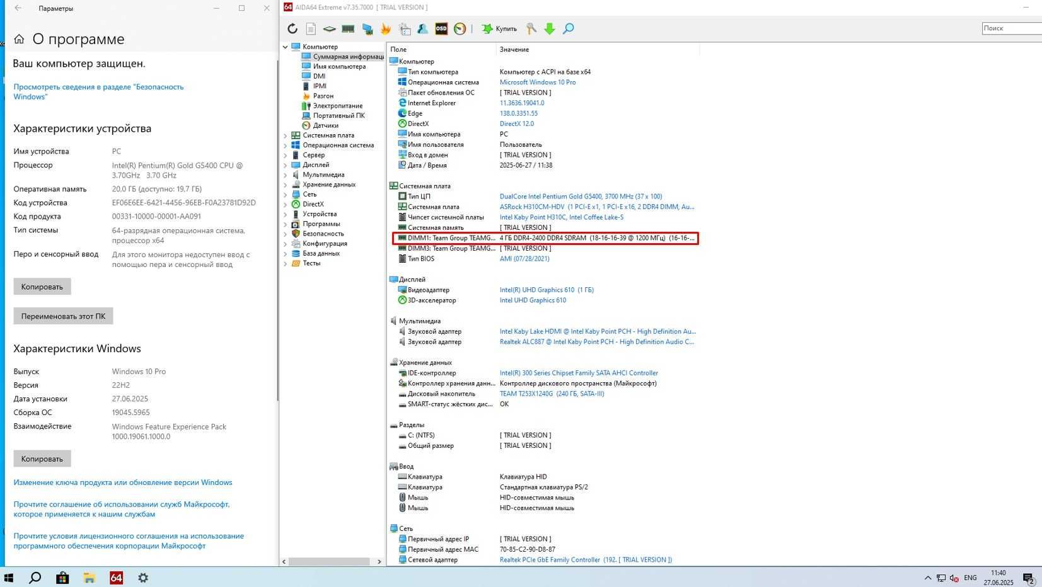The width and height of the screenshot is (1042, 587).
Task: Expand the Операционная система tree node
Action: tap(286, 145)
